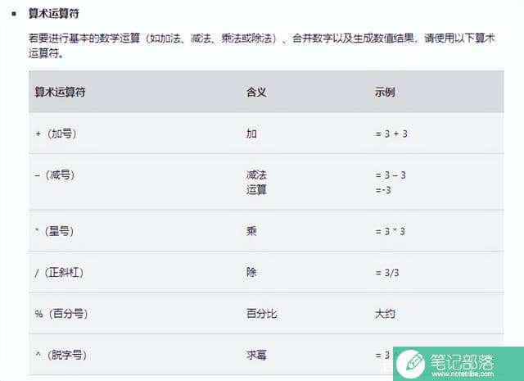Click the % (百分号) operator cell
The height and width of the screenshot is (381, 524).
tap(61, 314)
